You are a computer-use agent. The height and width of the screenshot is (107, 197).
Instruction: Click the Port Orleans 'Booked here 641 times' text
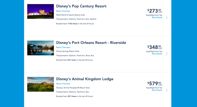point(75,60)
